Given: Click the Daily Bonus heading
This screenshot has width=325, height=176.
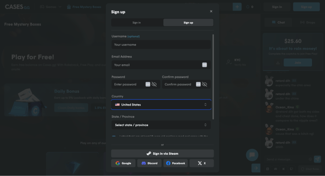Looking at the screenshot, I should (66, 91).
